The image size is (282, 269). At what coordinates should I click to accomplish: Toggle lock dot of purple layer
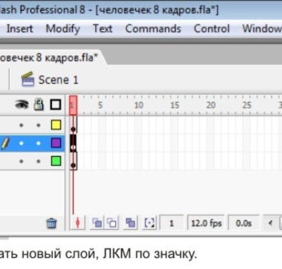click(x=38, y=143)
